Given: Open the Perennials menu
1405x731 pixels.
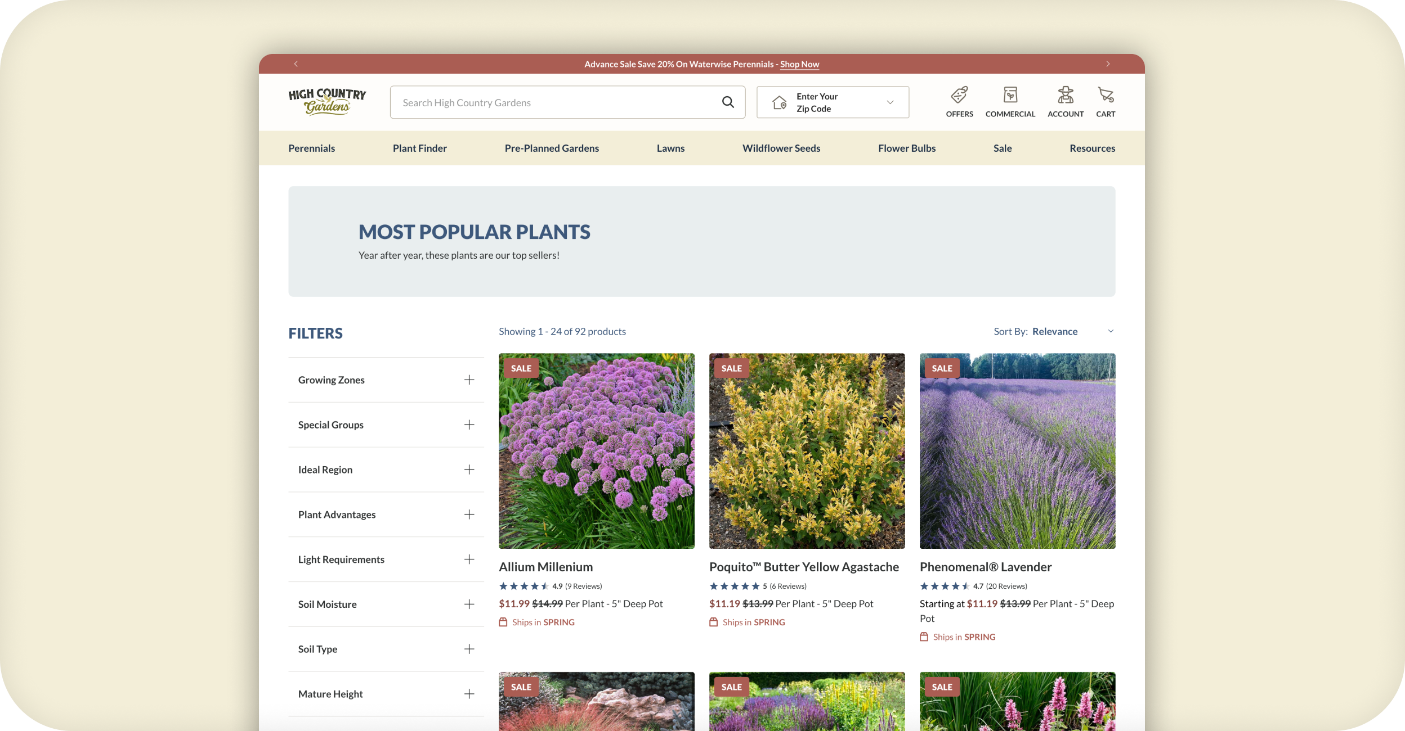Looking at the screenshot, I should 311,148.
